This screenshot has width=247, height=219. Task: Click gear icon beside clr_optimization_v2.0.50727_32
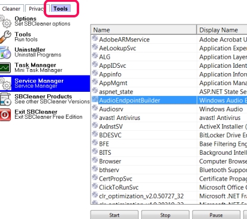pos(95,195)
